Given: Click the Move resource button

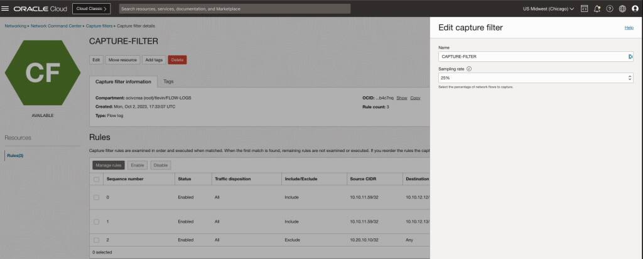Looking at the screenshot, I should 122,59.
